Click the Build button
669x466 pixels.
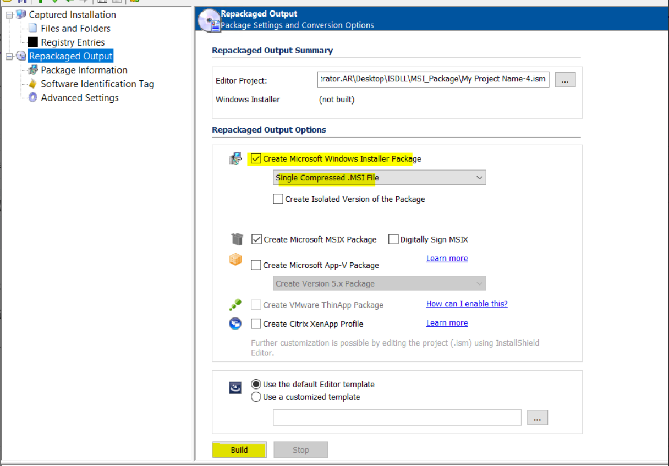pos(239,449)
